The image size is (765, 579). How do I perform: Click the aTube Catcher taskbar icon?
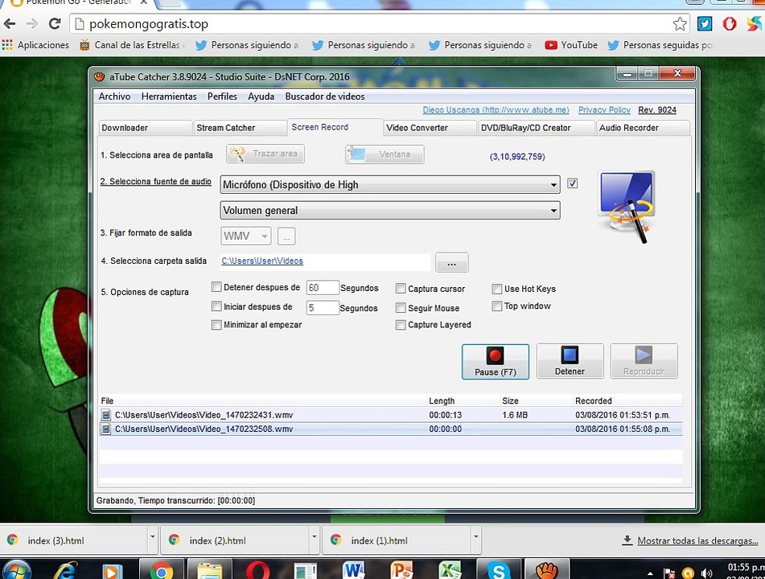point(546,569)
